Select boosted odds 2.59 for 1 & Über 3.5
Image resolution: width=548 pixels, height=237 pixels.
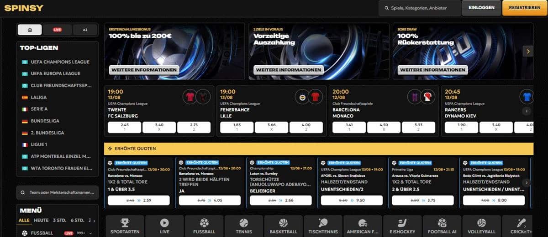click(139, 200)
